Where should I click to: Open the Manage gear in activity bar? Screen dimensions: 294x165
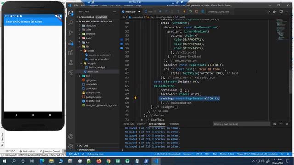tap(71, 146)
